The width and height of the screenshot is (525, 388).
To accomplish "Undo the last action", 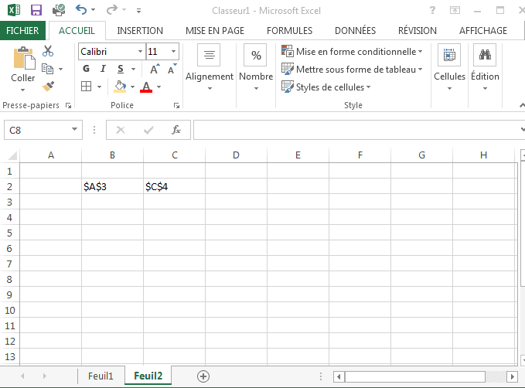I will (81, 9).
